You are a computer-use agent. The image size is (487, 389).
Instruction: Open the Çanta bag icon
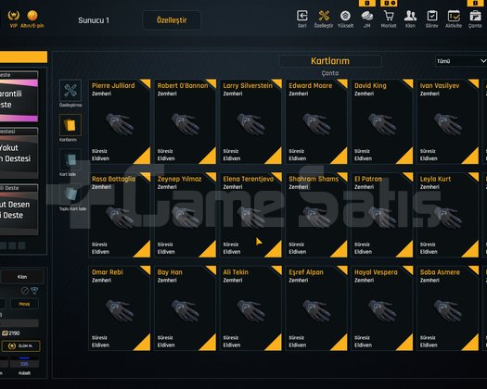pyautogui.click(x=475, y=16)
